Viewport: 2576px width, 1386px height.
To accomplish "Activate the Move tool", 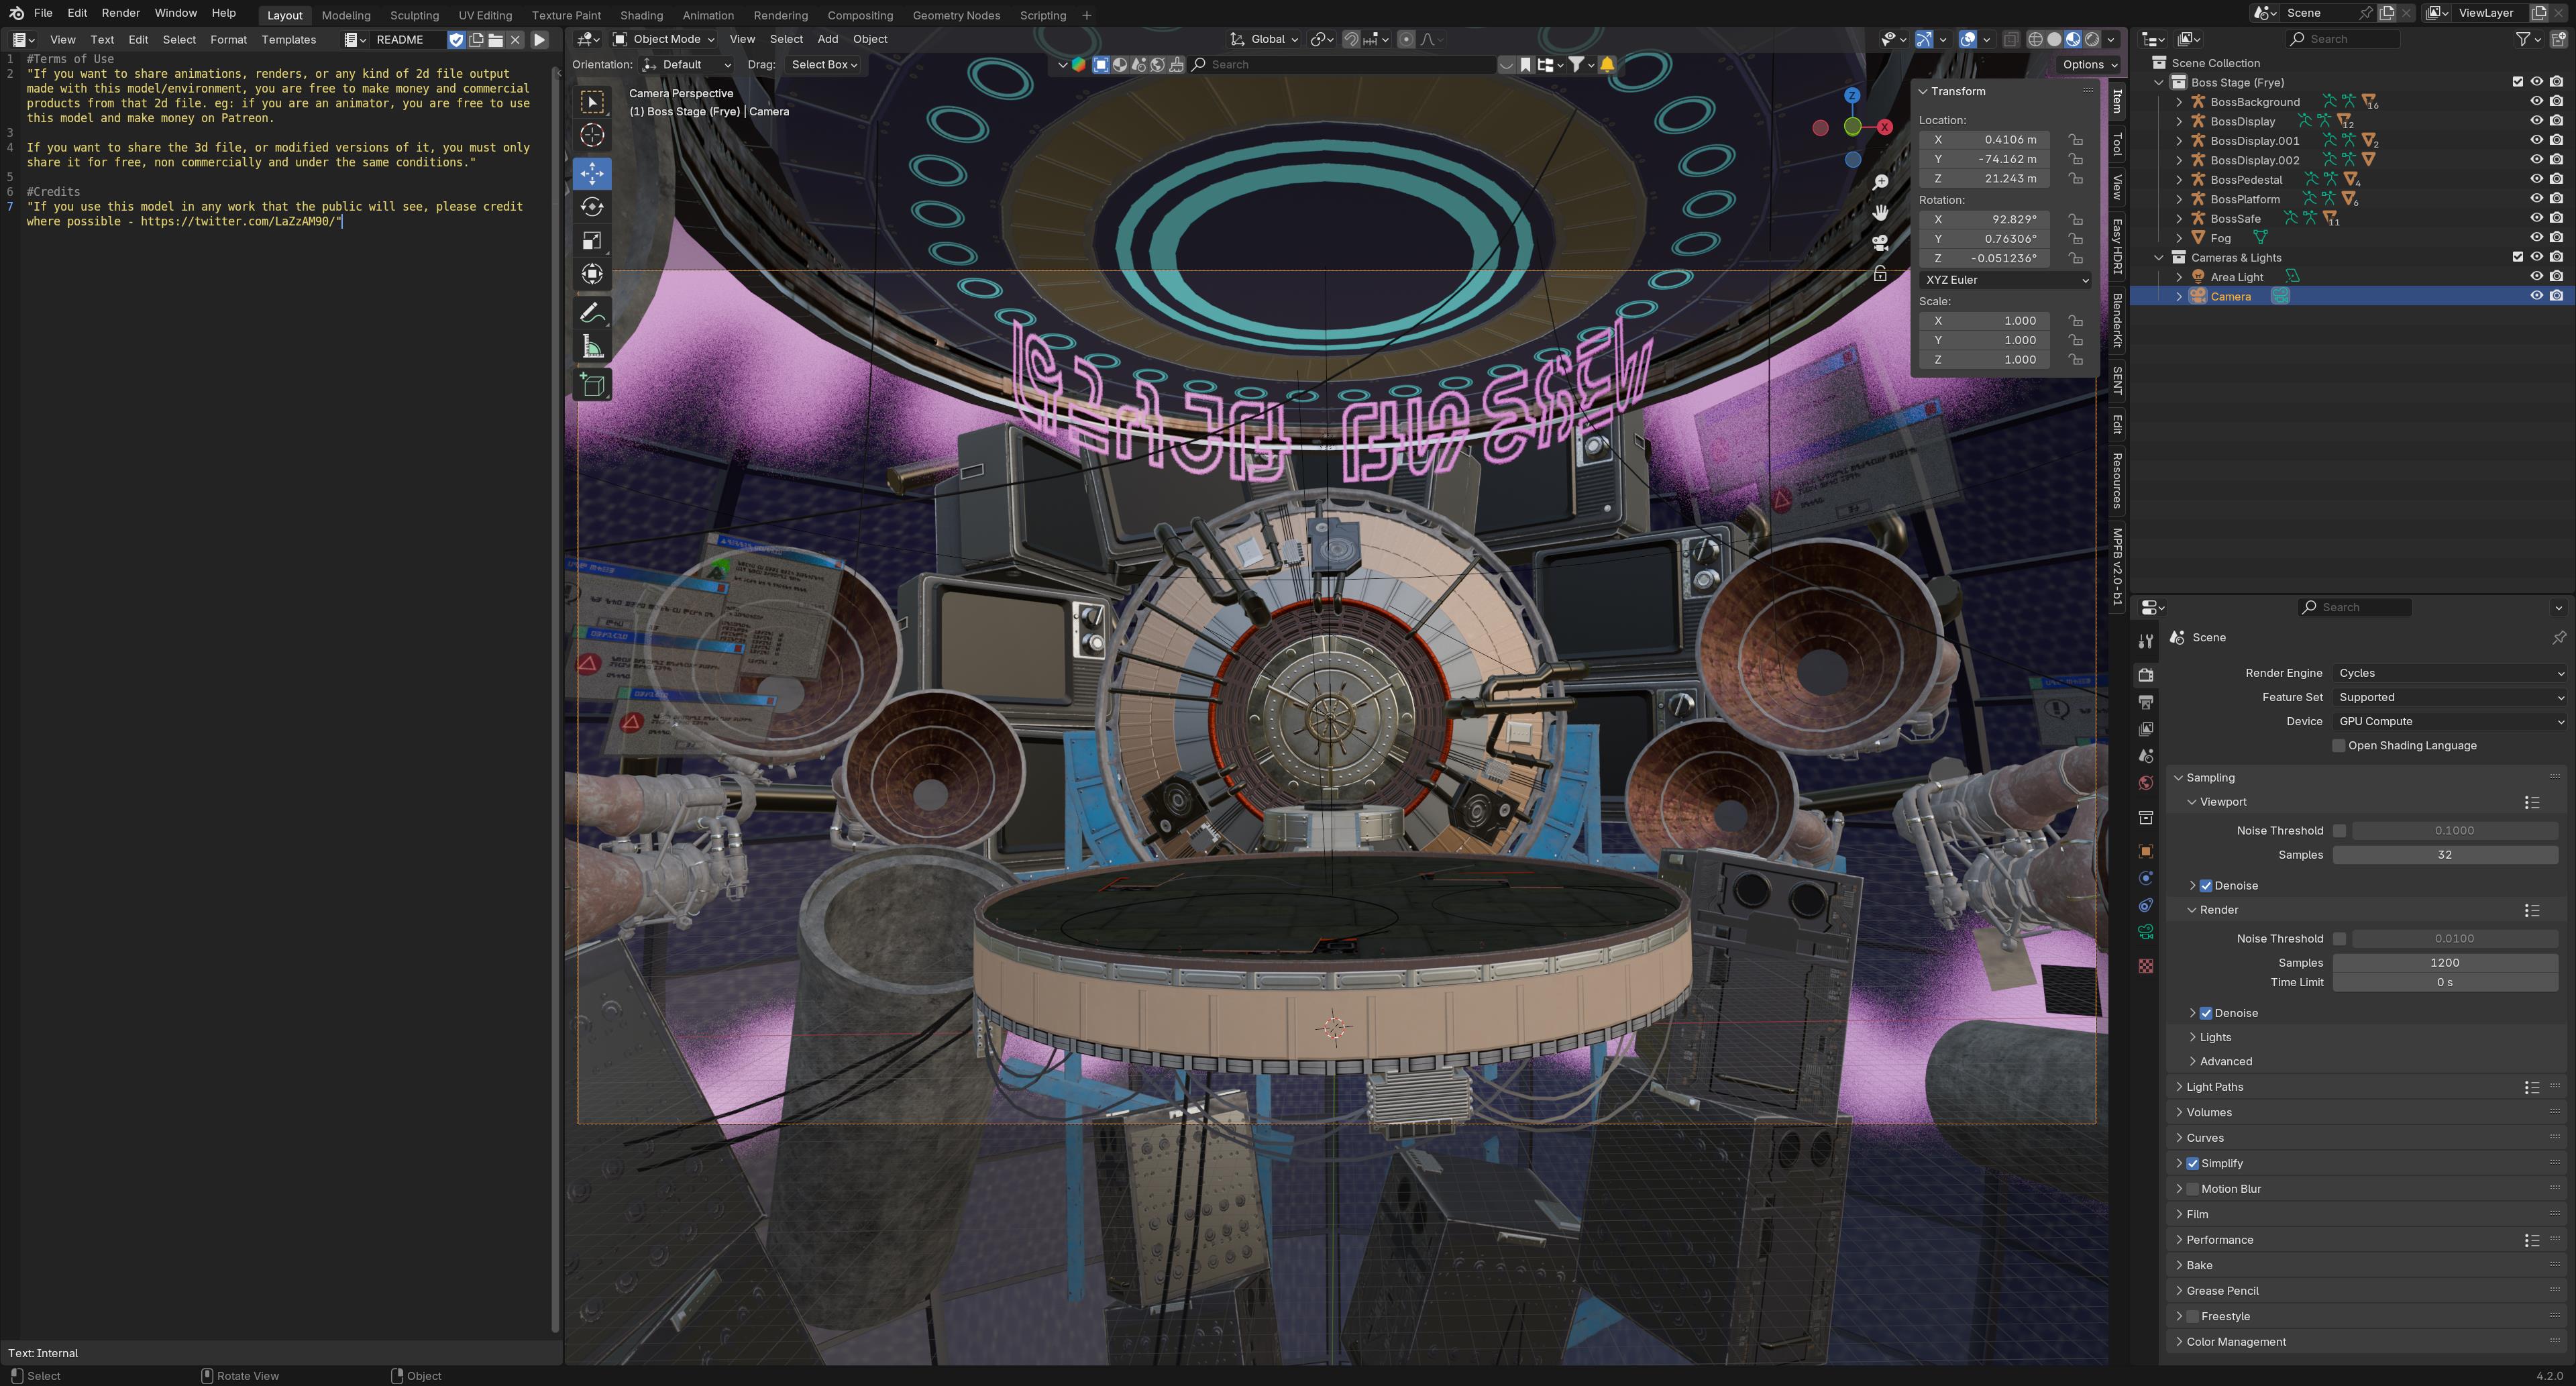I will 592,173.
